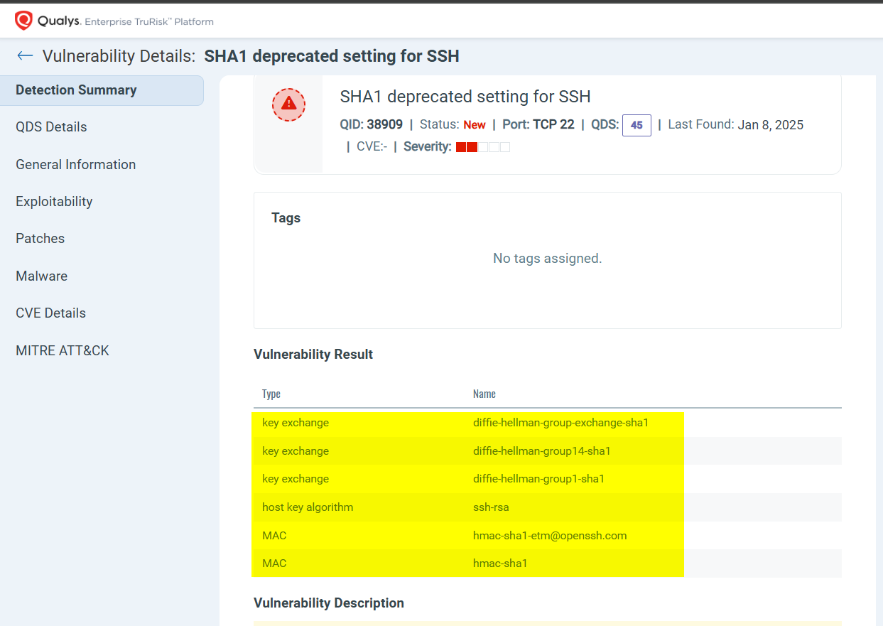Click the QDS score badge showing 45
The image size is (883, 626).
636,125
